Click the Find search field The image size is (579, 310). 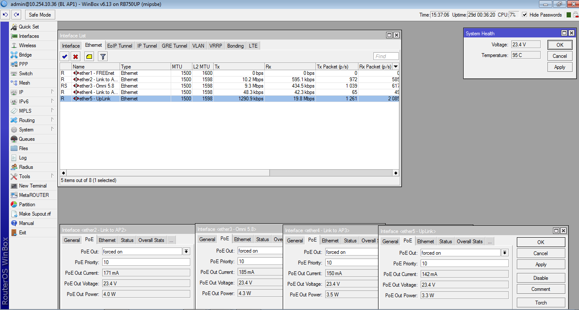click(386, 56)
